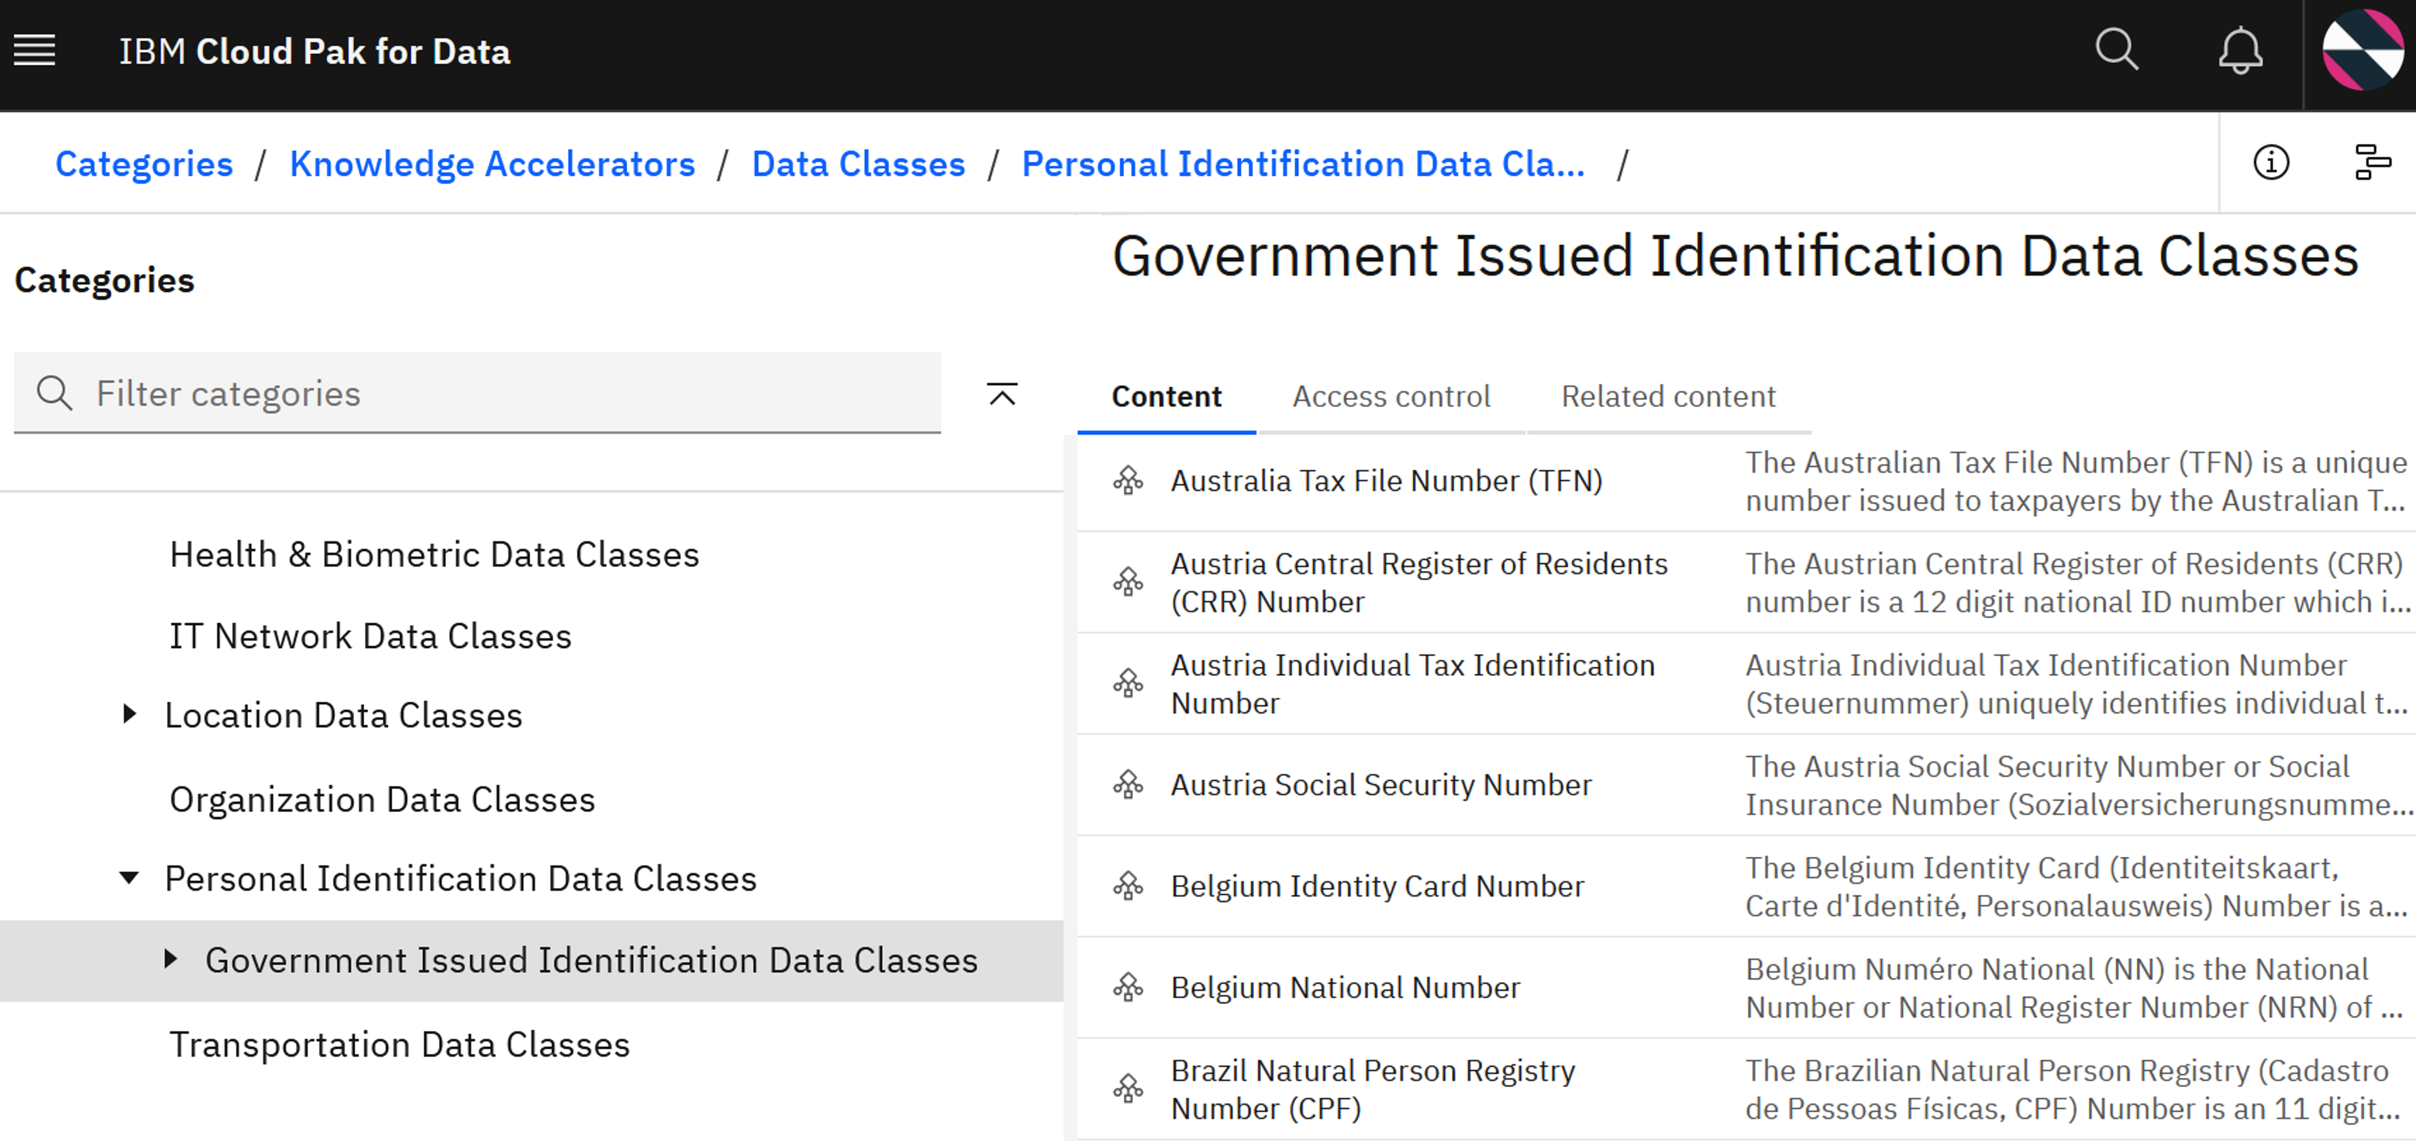Viewport: 2416px width, 1141px height.
Task: Click the Categories panel heading
Action: [x=104, y=280]
